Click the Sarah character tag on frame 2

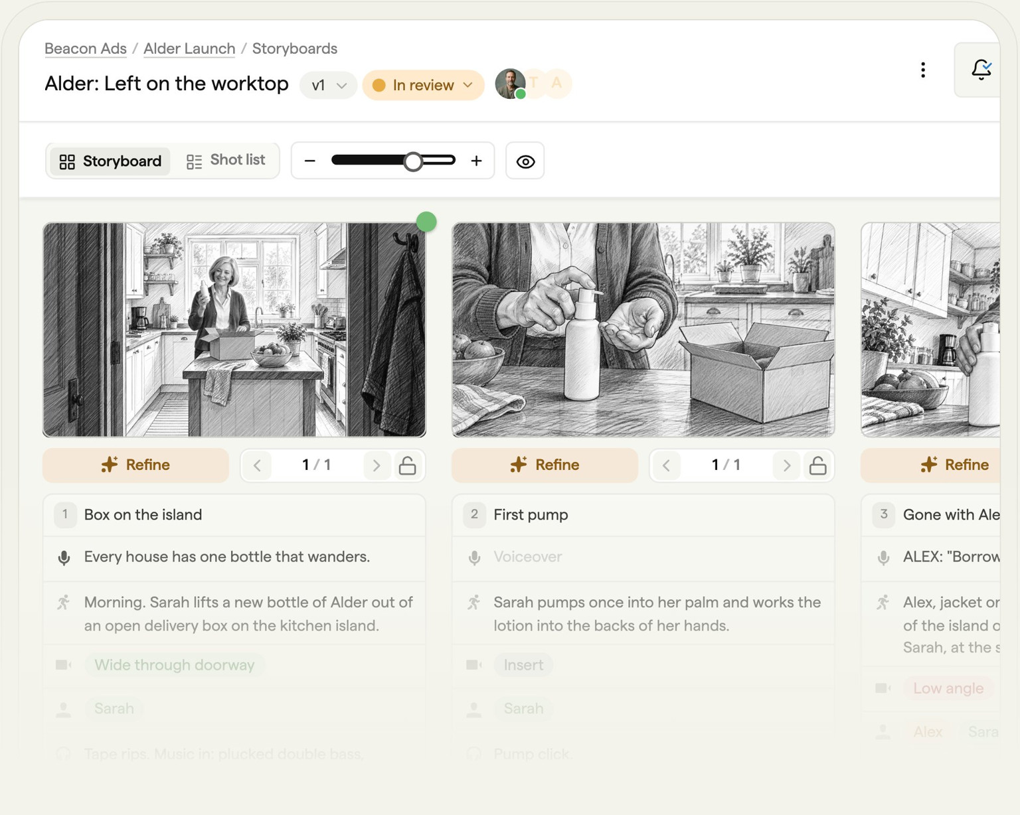[523, 709]
